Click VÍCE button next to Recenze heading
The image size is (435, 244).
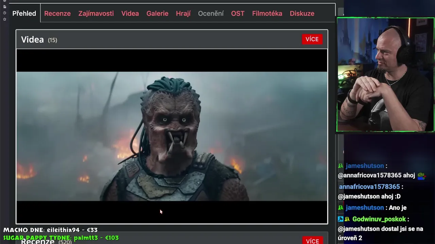312,240
